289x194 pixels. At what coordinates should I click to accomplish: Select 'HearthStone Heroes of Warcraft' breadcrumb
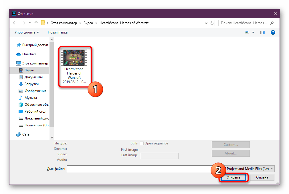click(124, 23)
